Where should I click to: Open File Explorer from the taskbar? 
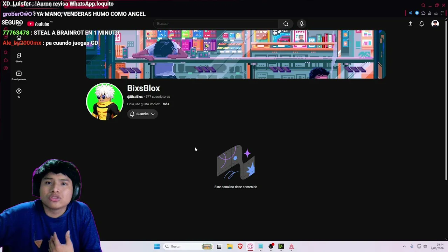[x=230, y=246]
